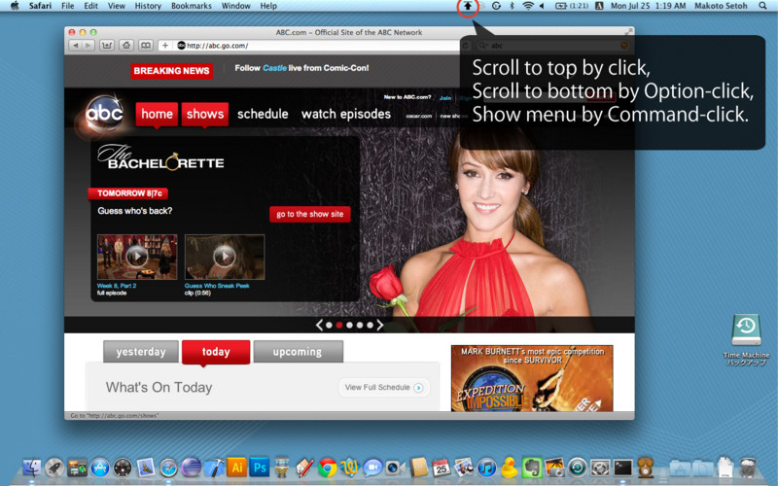Viewport: 778px width, 486px height.
Task: Open Evernote elephant in the Dock
Action: pos(531,468)
